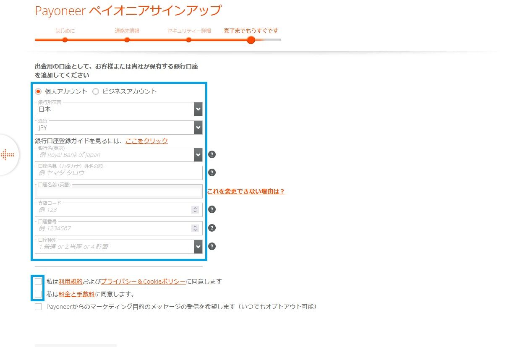Click the disabled 口座名義 (英語) field
This screenshot has height=347, width=525.
119,191
